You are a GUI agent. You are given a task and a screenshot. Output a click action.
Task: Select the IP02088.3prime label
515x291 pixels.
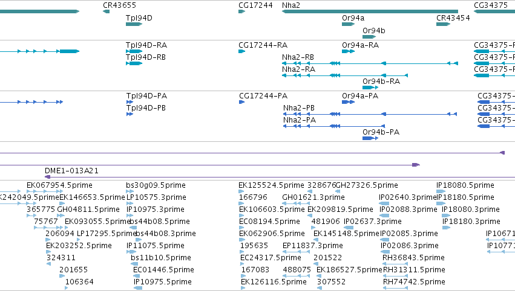(x=408, y=209)
